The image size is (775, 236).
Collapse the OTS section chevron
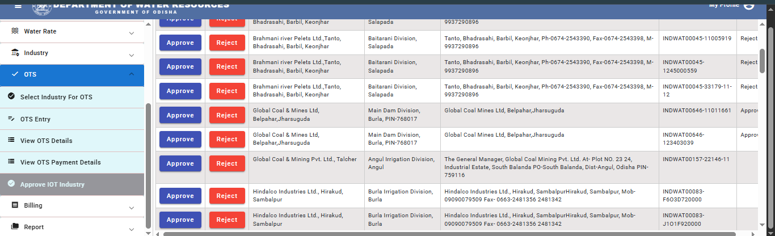[x=132, y=74]
